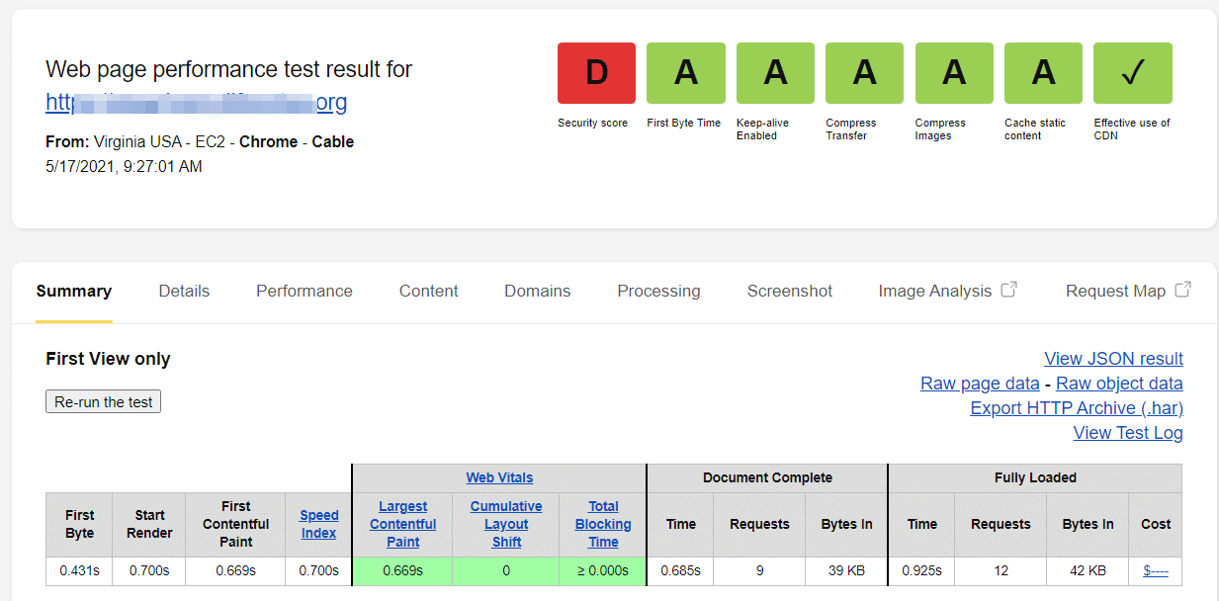Click the Compress Transfer A grade box
The width and height of the screenshot is (1219, 601).
coord(864,73)
